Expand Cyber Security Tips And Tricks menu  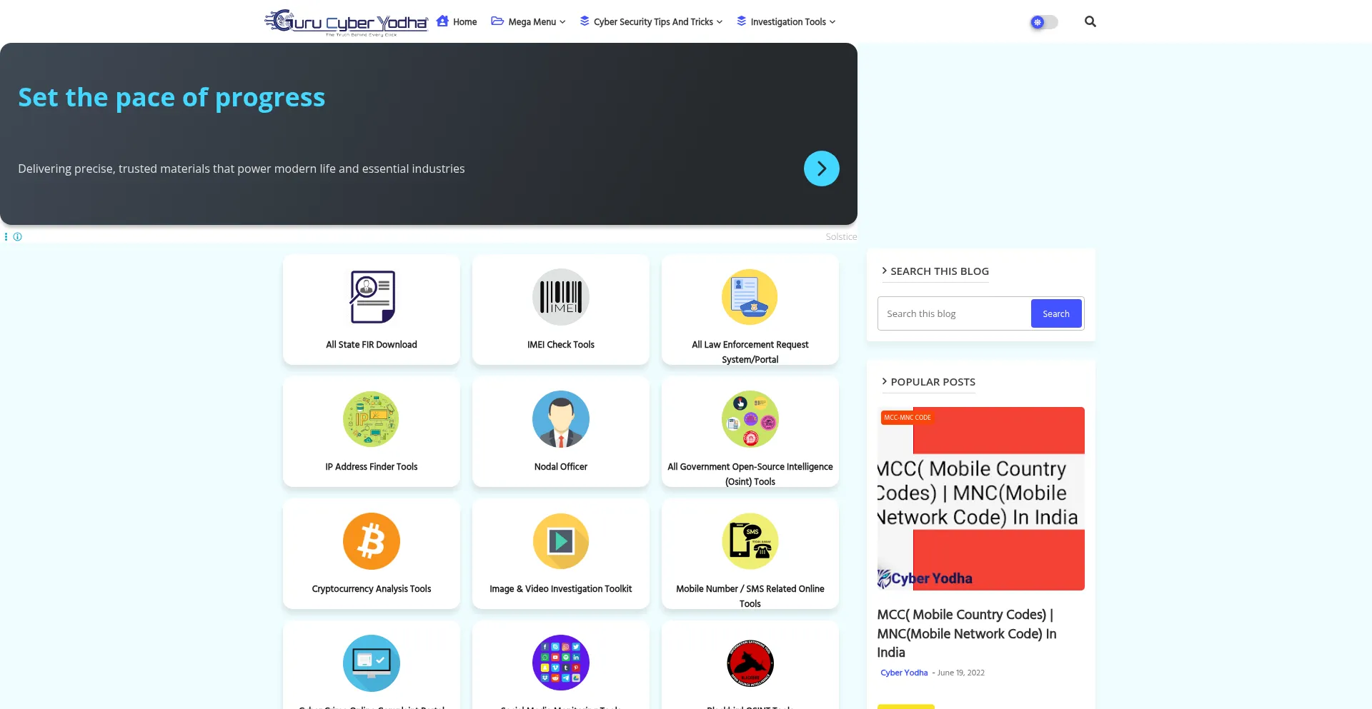point(652,22)
